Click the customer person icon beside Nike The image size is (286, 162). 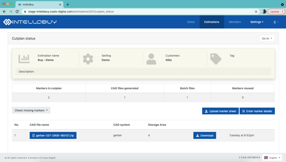151,59
